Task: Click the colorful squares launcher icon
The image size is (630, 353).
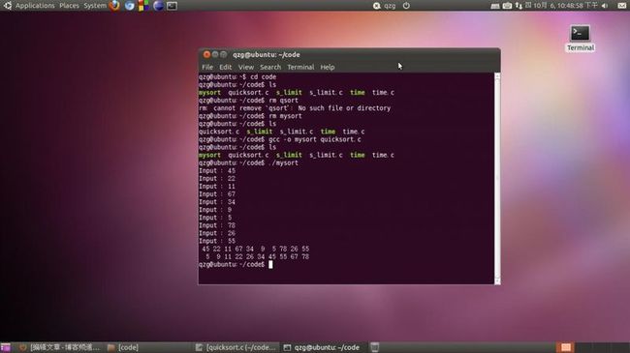Action: click(x=143, y=6)
